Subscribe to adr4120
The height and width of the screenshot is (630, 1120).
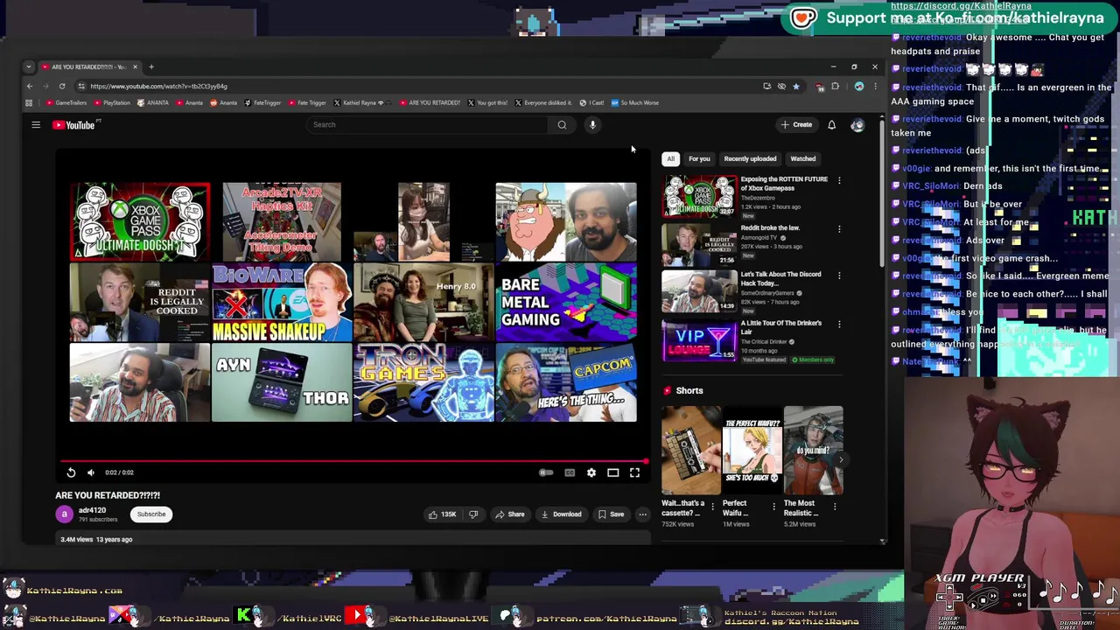pos(150,514)
